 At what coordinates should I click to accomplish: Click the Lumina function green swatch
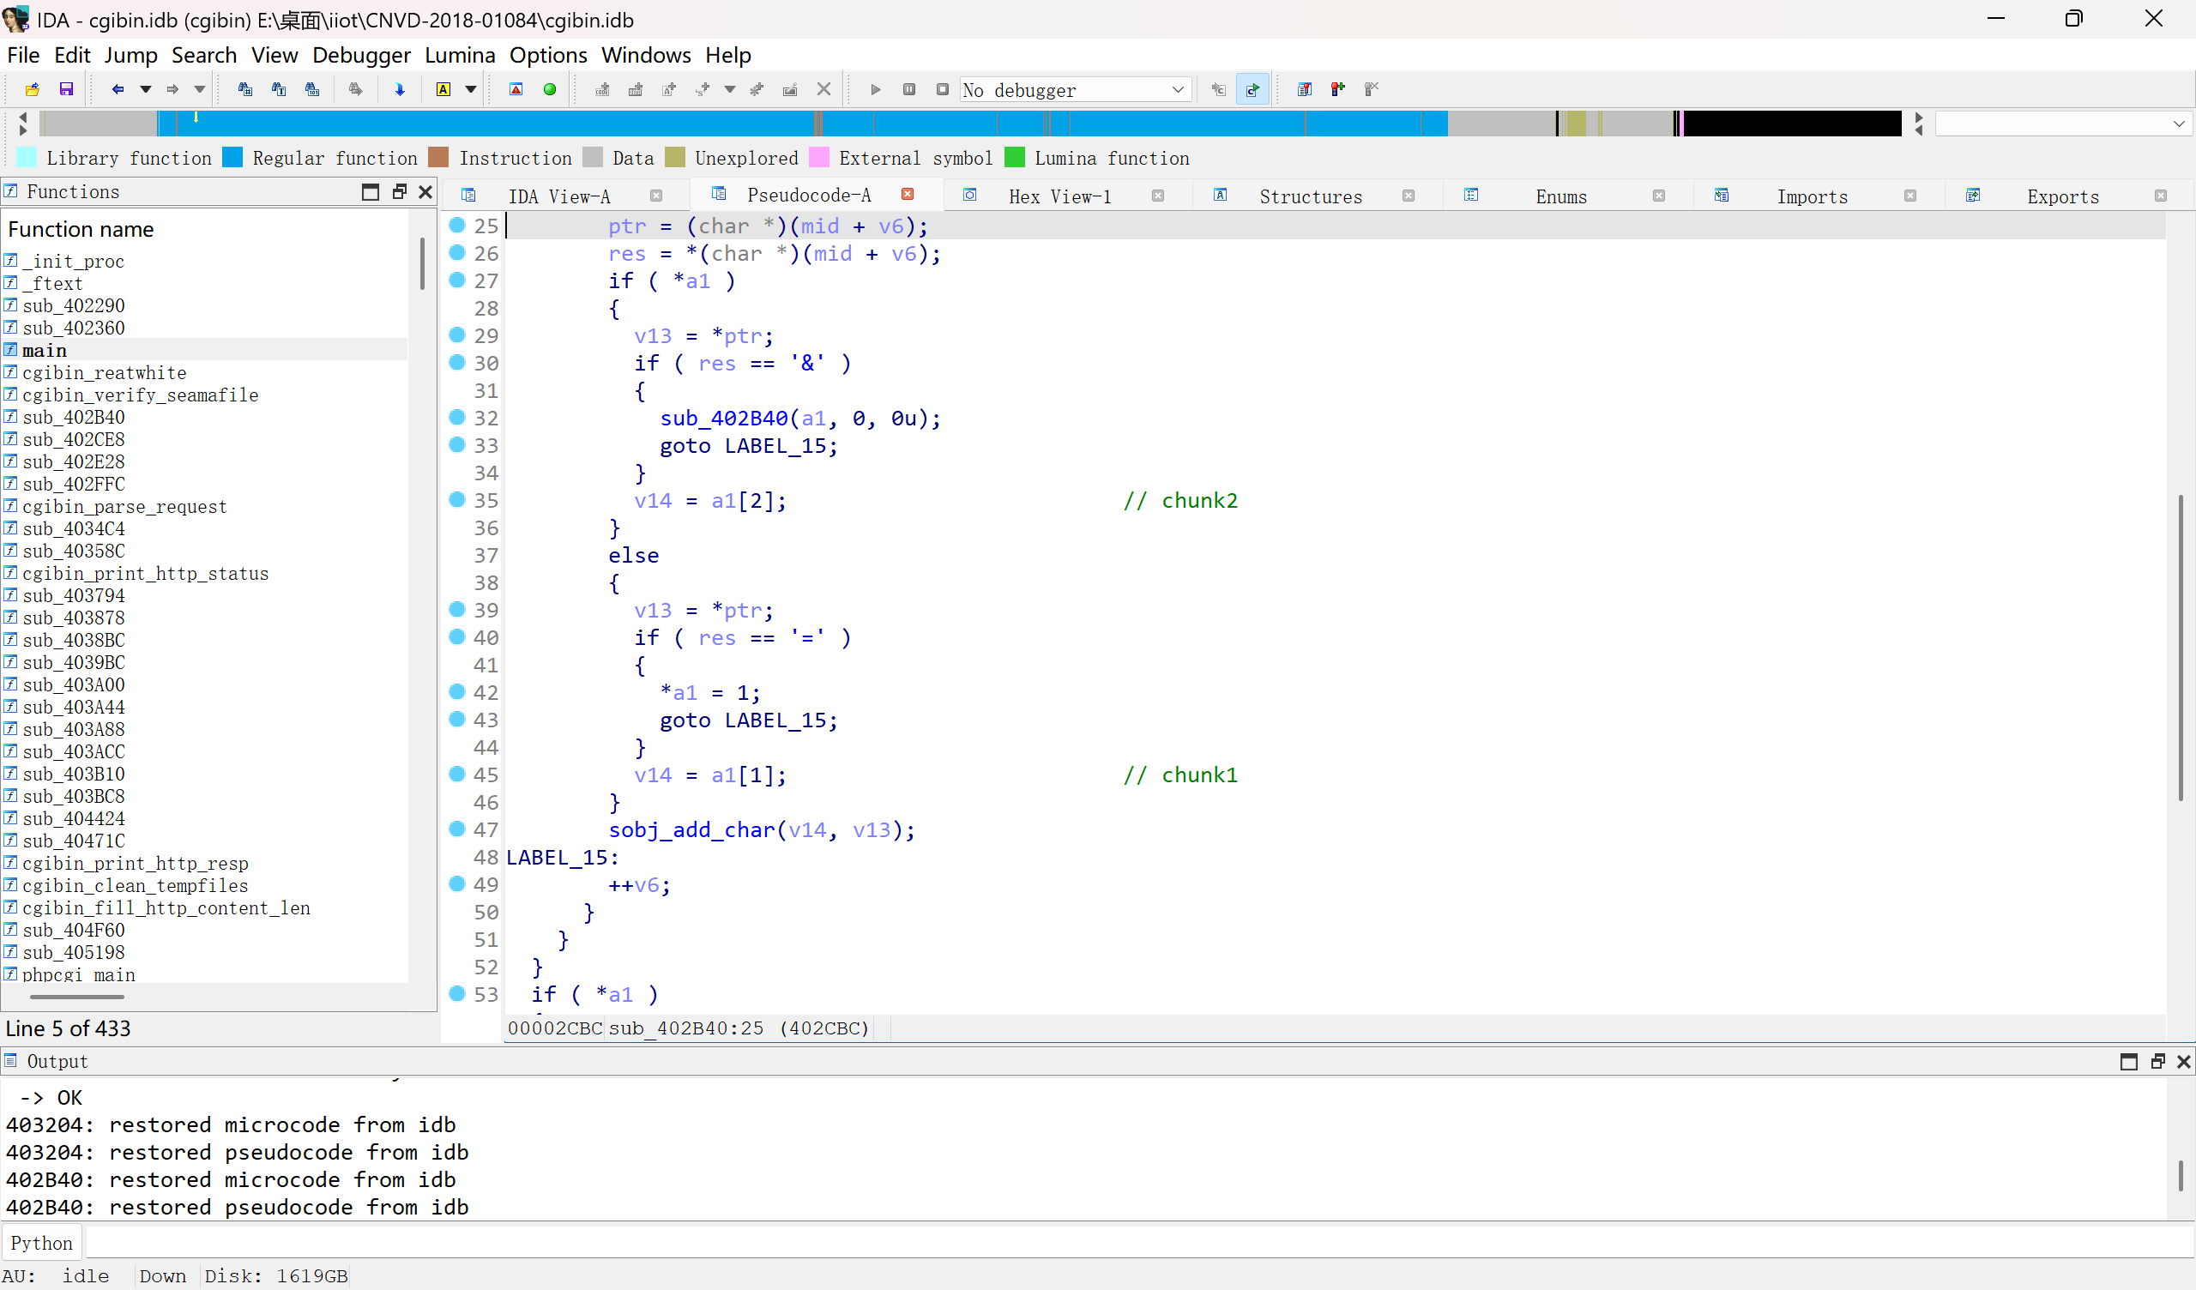[x=1014, y=157]
